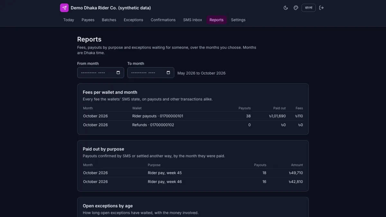The image size is (386, 217).
Task: Click the 'Fees per wallet and month' heading
Action: 110,92
